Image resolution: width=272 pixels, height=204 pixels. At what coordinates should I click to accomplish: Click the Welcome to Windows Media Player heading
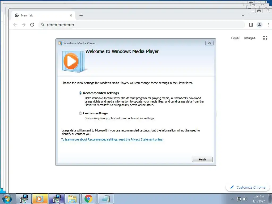pos(122,52)
